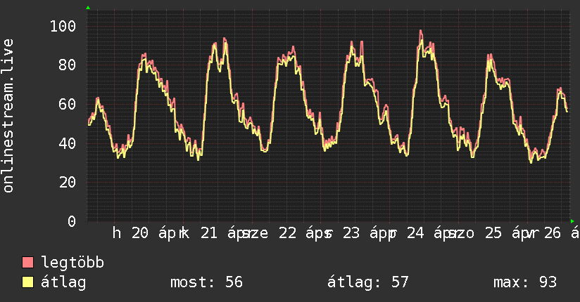Click the onlinestream.live axis title
This screenshot has height=302, width=580.
8,116
